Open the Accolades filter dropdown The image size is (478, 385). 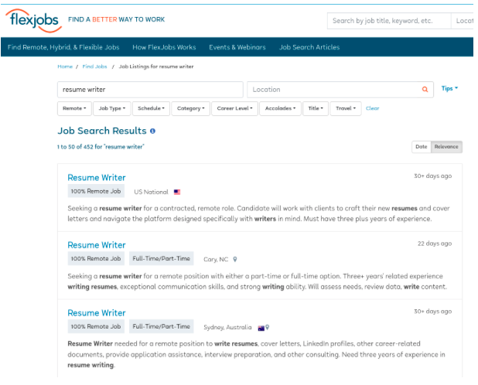(x=280, y=108)
